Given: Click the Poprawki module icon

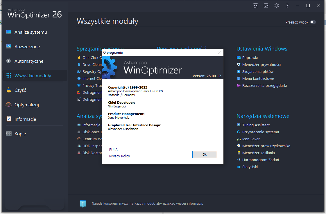Looking at the screenshot, I should (239, 57).
